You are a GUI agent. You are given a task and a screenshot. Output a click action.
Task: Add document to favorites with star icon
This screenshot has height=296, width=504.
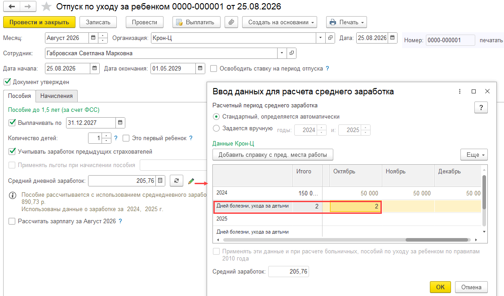47,6
